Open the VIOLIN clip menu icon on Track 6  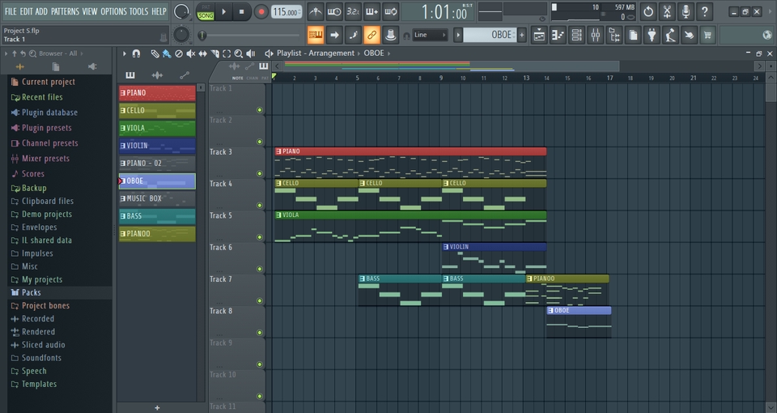pos(445,246)
